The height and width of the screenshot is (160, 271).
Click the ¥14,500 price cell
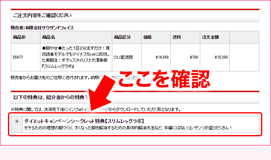(x=156, y=57)
